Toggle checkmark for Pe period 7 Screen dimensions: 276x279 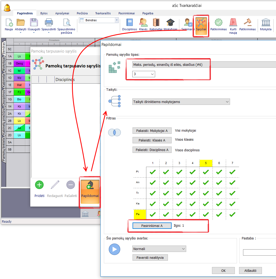[x=232, y=214]
